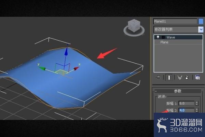Select the Plane base object in the stack
This screenshot has height=137, width=205.
coord(178,42)
